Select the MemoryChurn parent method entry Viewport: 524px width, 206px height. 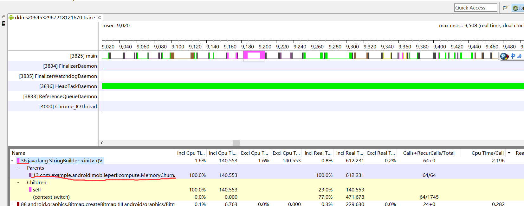(x=104, y=175)
